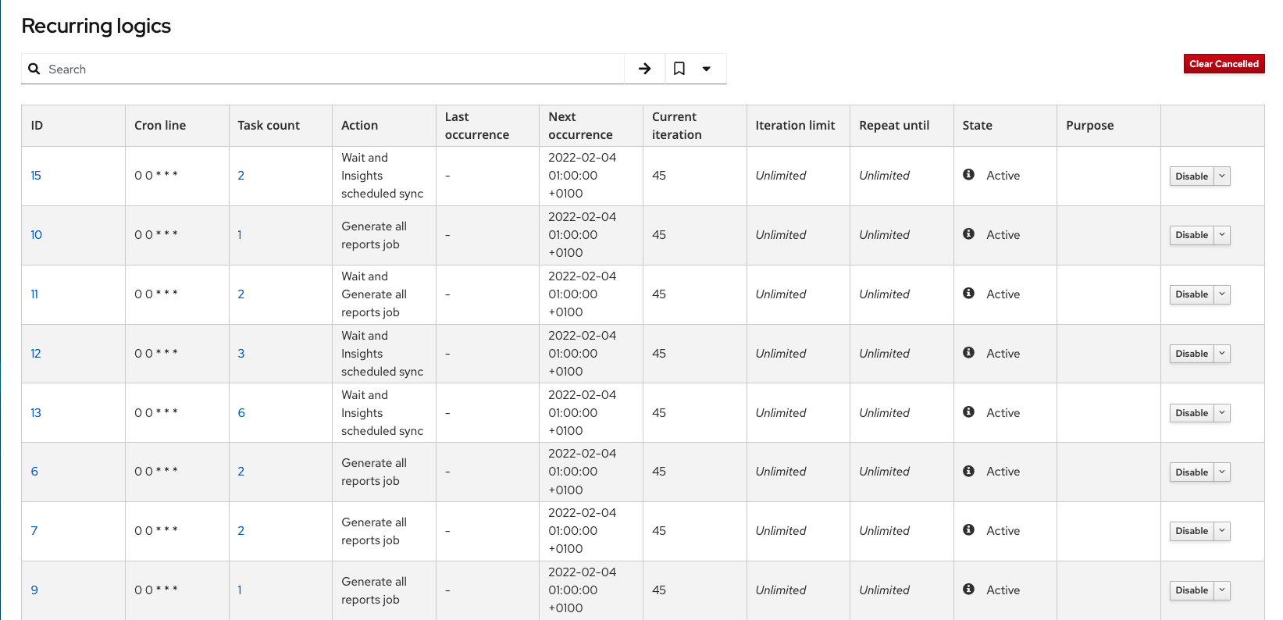Disable recurring logic 13

coord(1191,413)
